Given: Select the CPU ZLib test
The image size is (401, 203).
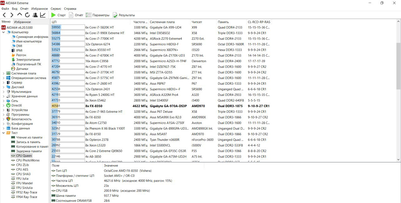Looking at the screenshot, I should point(20,165).
